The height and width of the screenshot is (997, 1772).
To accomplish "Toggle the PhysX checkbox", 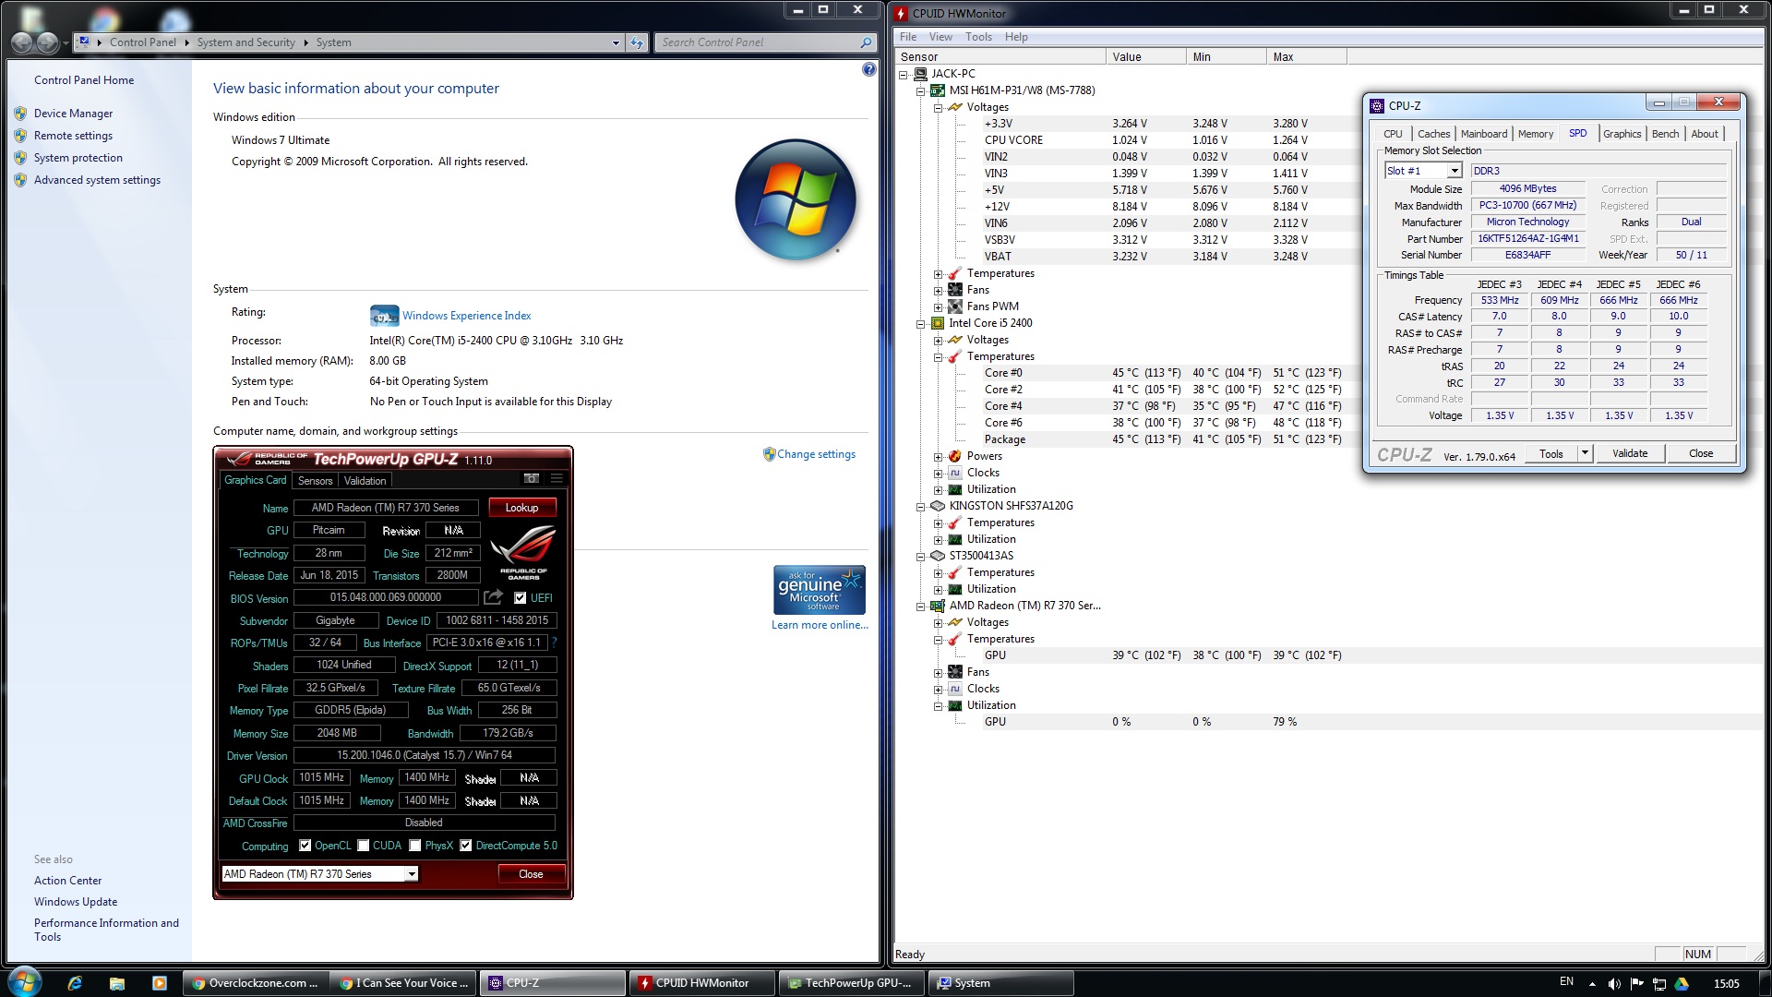I will point(415,846).
